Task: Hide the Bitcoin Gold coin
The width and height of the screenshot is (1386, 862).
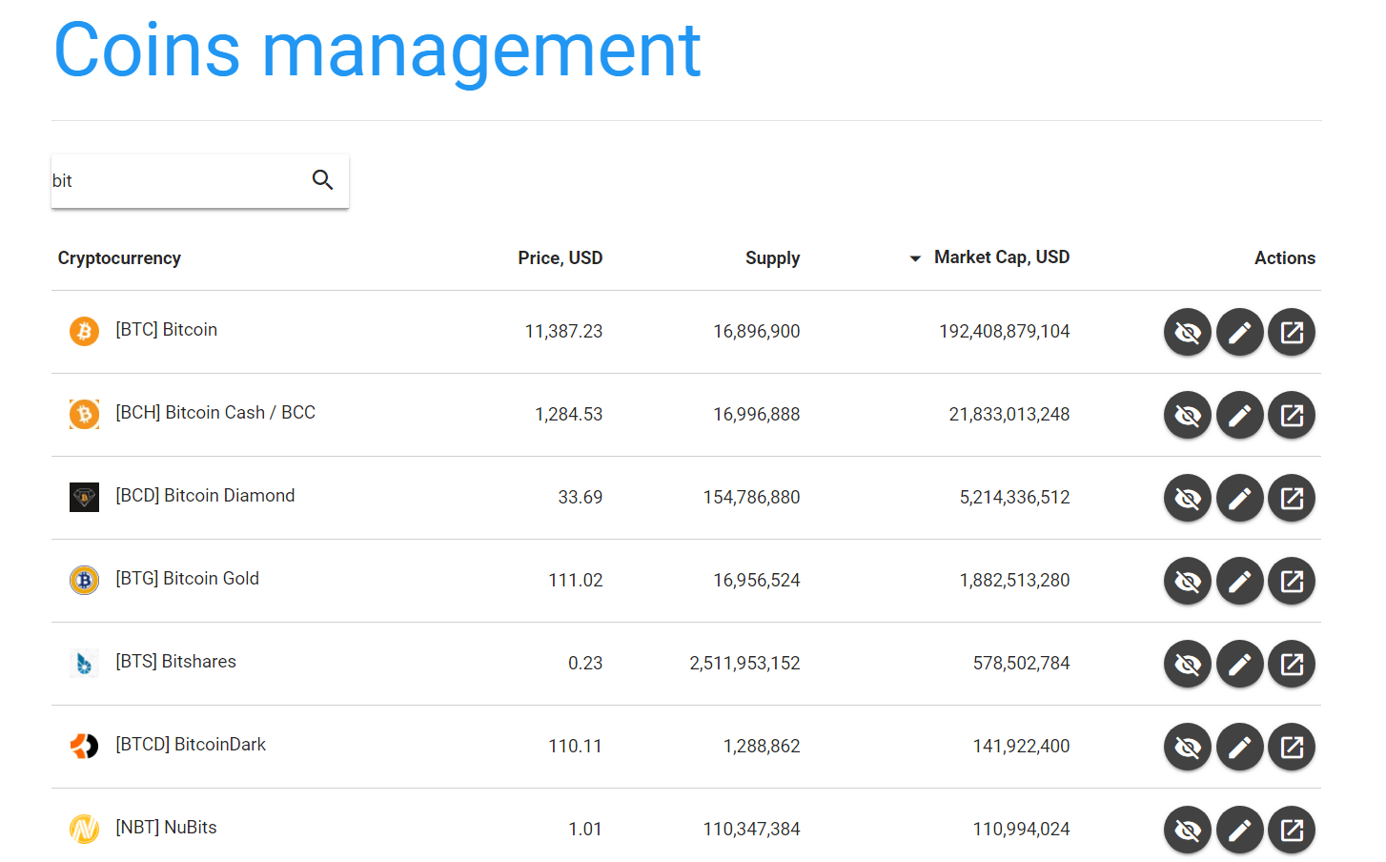Action: 1188,581
